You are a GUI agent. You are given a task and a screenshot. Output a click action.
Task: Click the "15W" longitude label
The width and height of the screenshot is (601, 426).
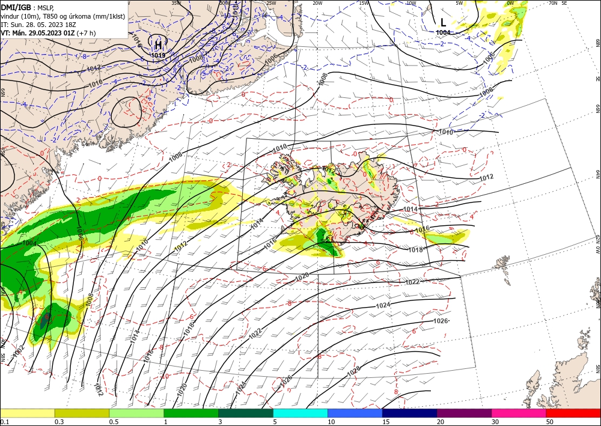(364, 3)
